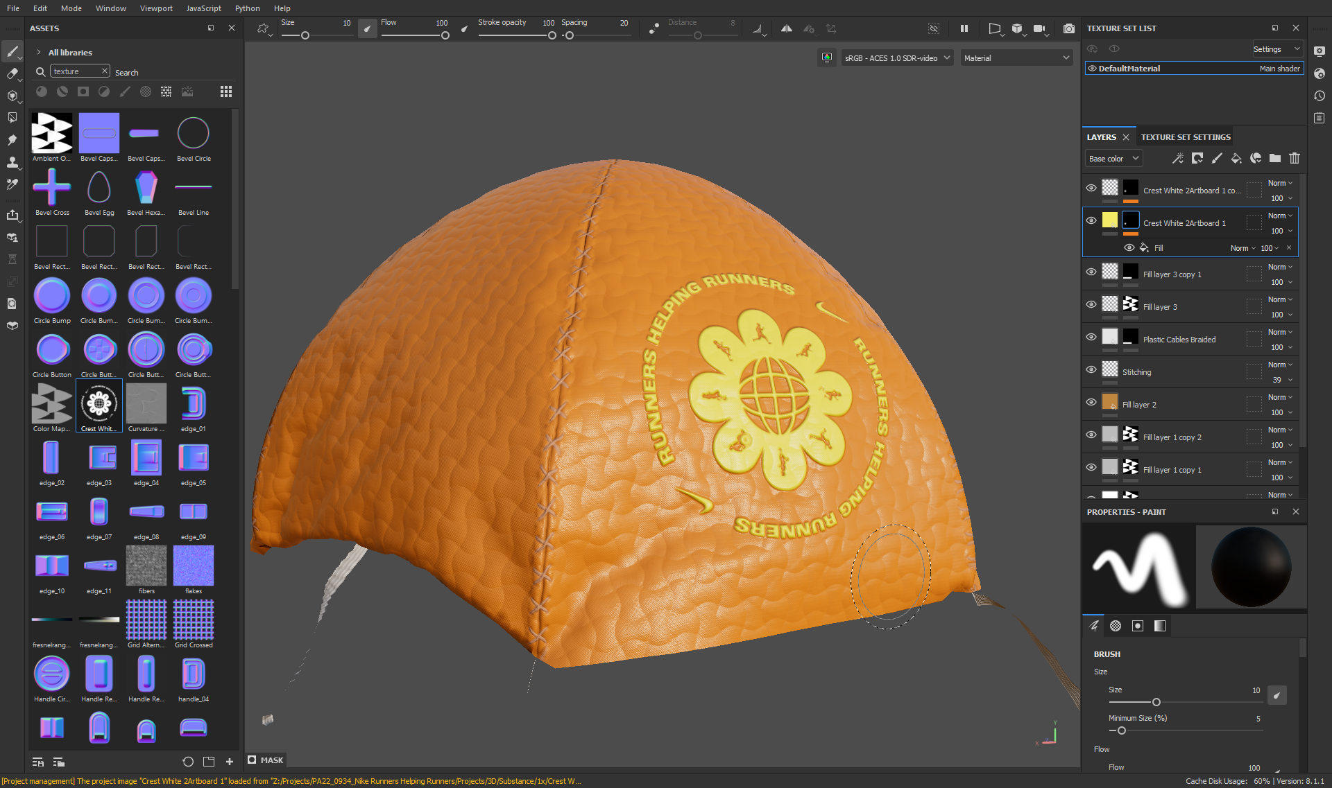Expand the All libraries tree

pos(39,53)
